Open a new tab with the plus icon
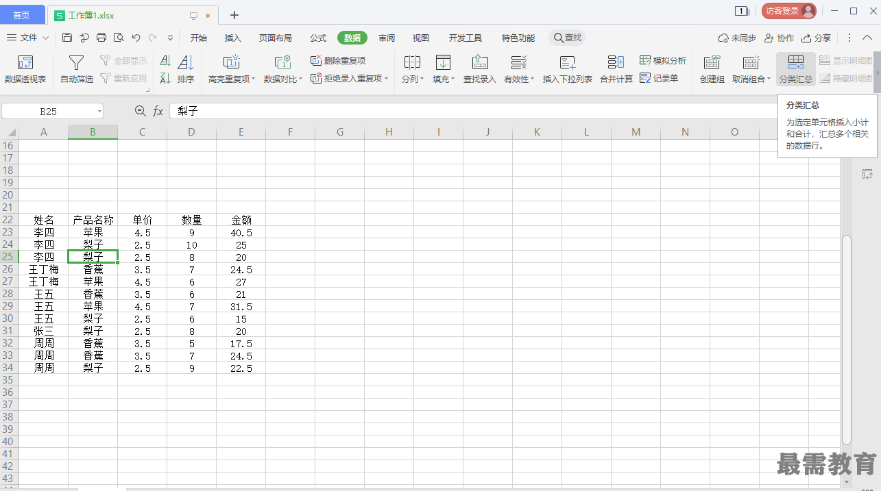The image size is (881, 491). click(234, 15)
